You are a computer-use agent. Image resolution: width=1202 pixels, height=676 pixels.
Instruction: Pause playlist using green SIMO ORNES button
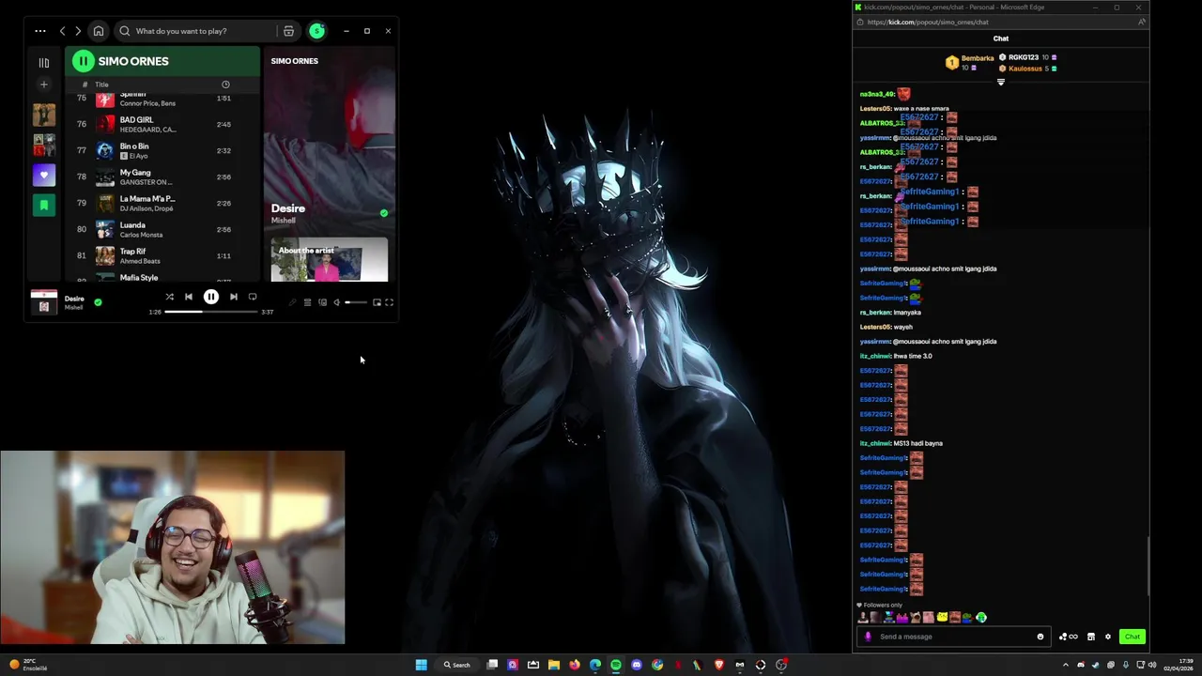click(84, 61)
